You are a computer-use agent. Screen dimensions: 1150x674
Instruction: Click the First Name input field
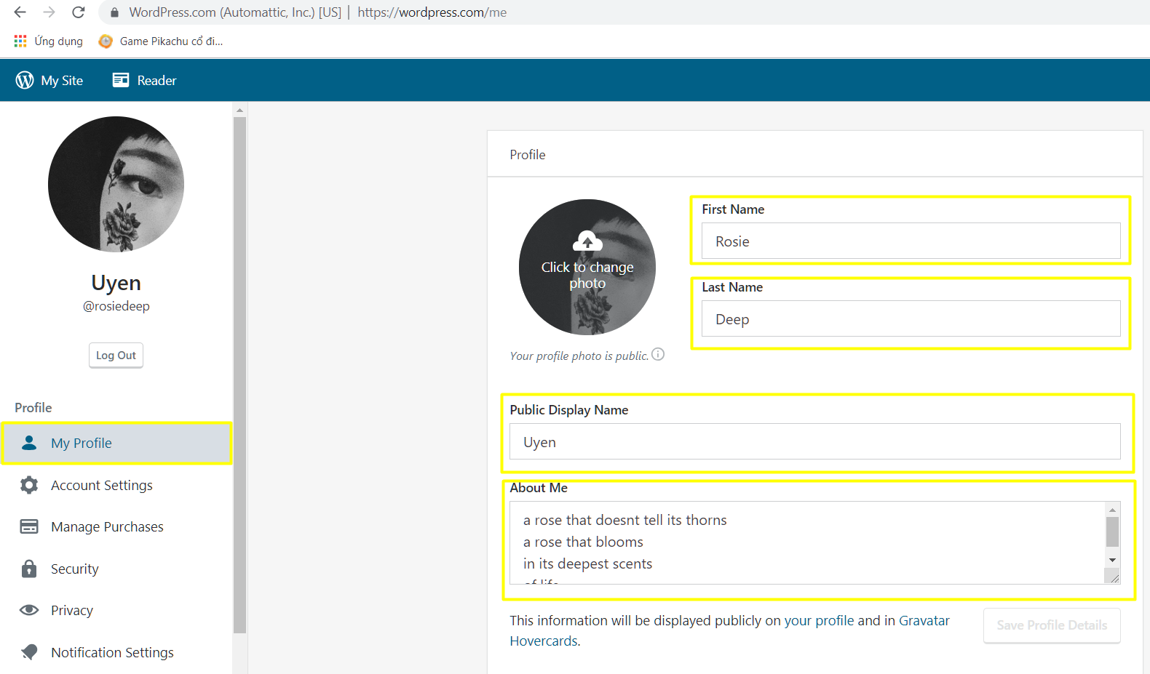coord(910,241)
